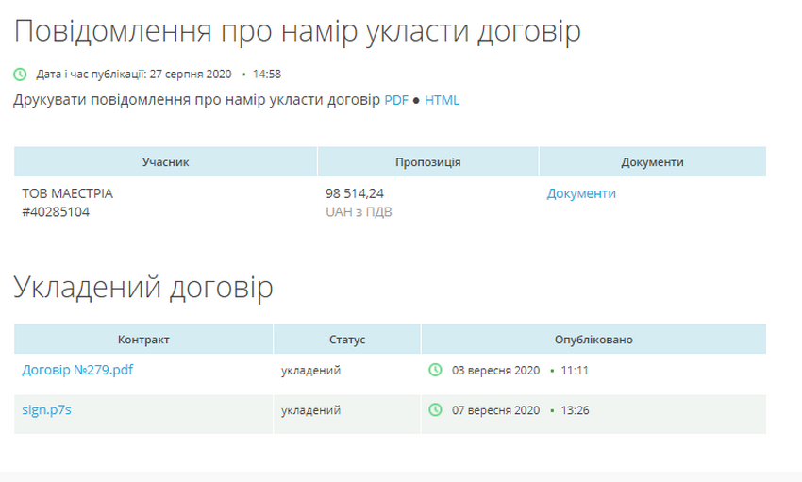Click the proposal amount 98 514,24
The width and height of the screenshot is (802, 482).
[x=355, y=193]
